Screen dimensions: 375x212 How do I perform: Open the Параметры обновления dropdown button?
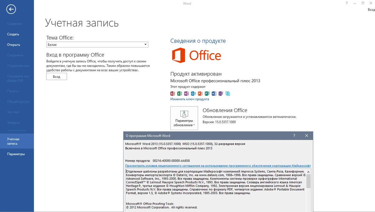[x=184, y=118]
